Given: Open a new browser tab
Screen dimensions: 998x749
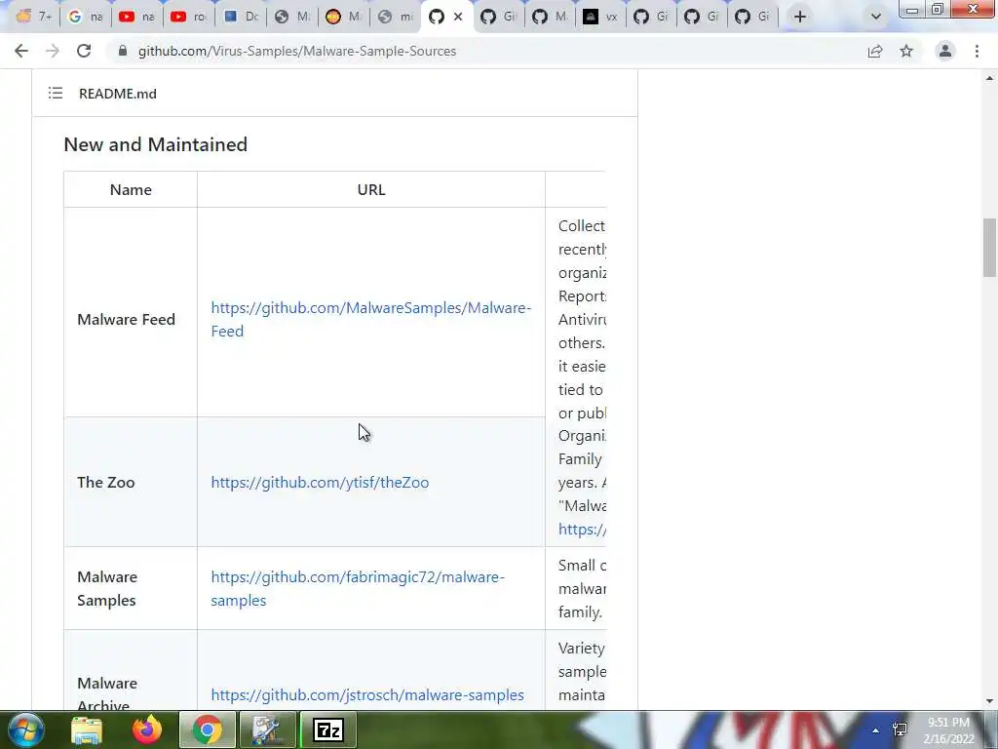Looking at the screenshot, I should tap(800, 17).
